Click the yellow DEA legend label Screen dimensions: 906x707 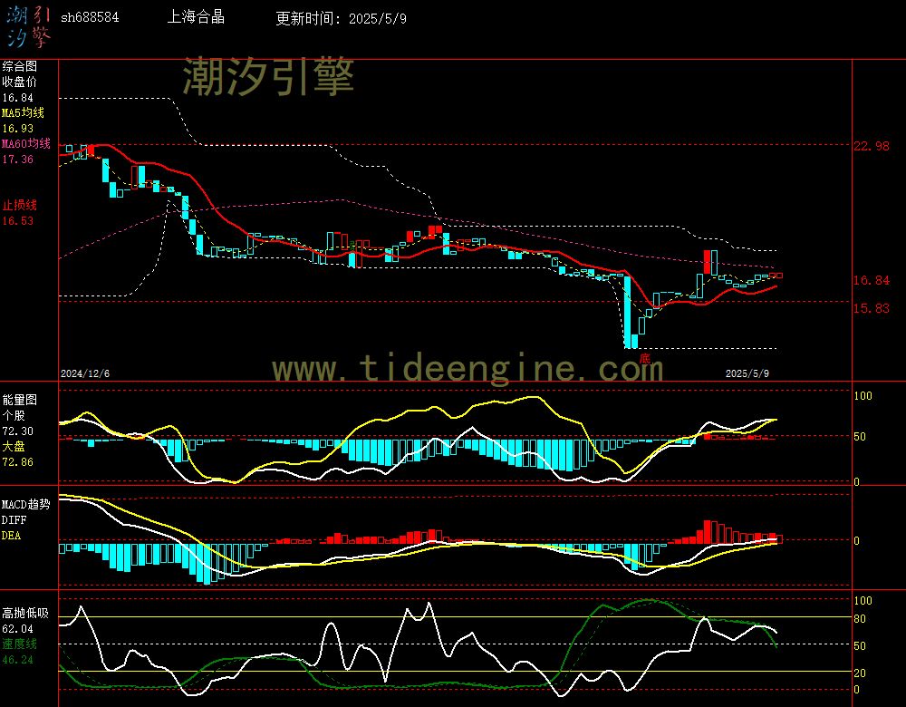[x=11, y=536]
